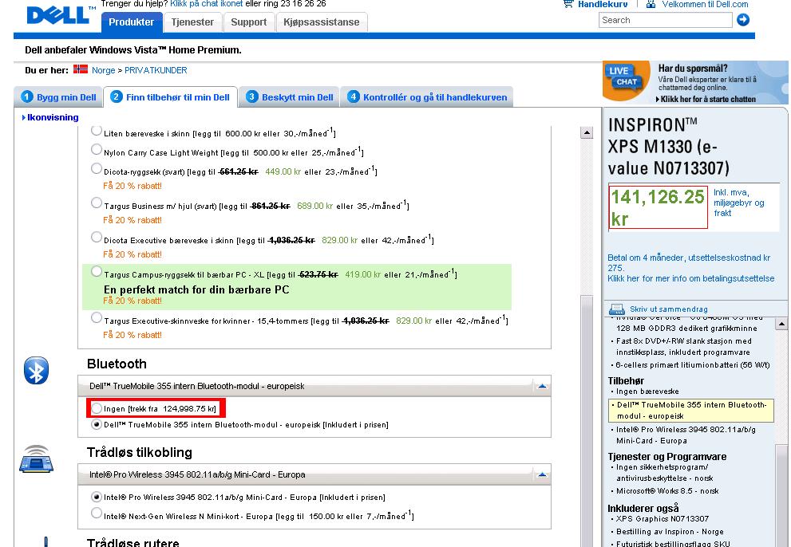Click the Norge breadcrumb link
791x547 pixels.
coord(104,70)
